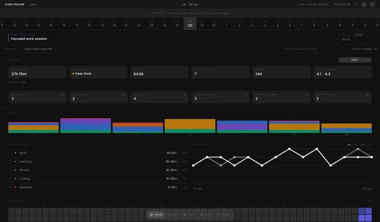Click the Home icon in bottom dock

pos(156,215)
